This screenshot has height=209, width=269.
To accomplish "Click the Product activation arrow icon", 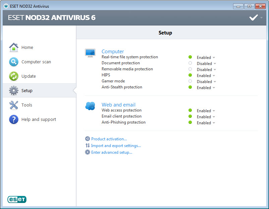I will [88, 139].
